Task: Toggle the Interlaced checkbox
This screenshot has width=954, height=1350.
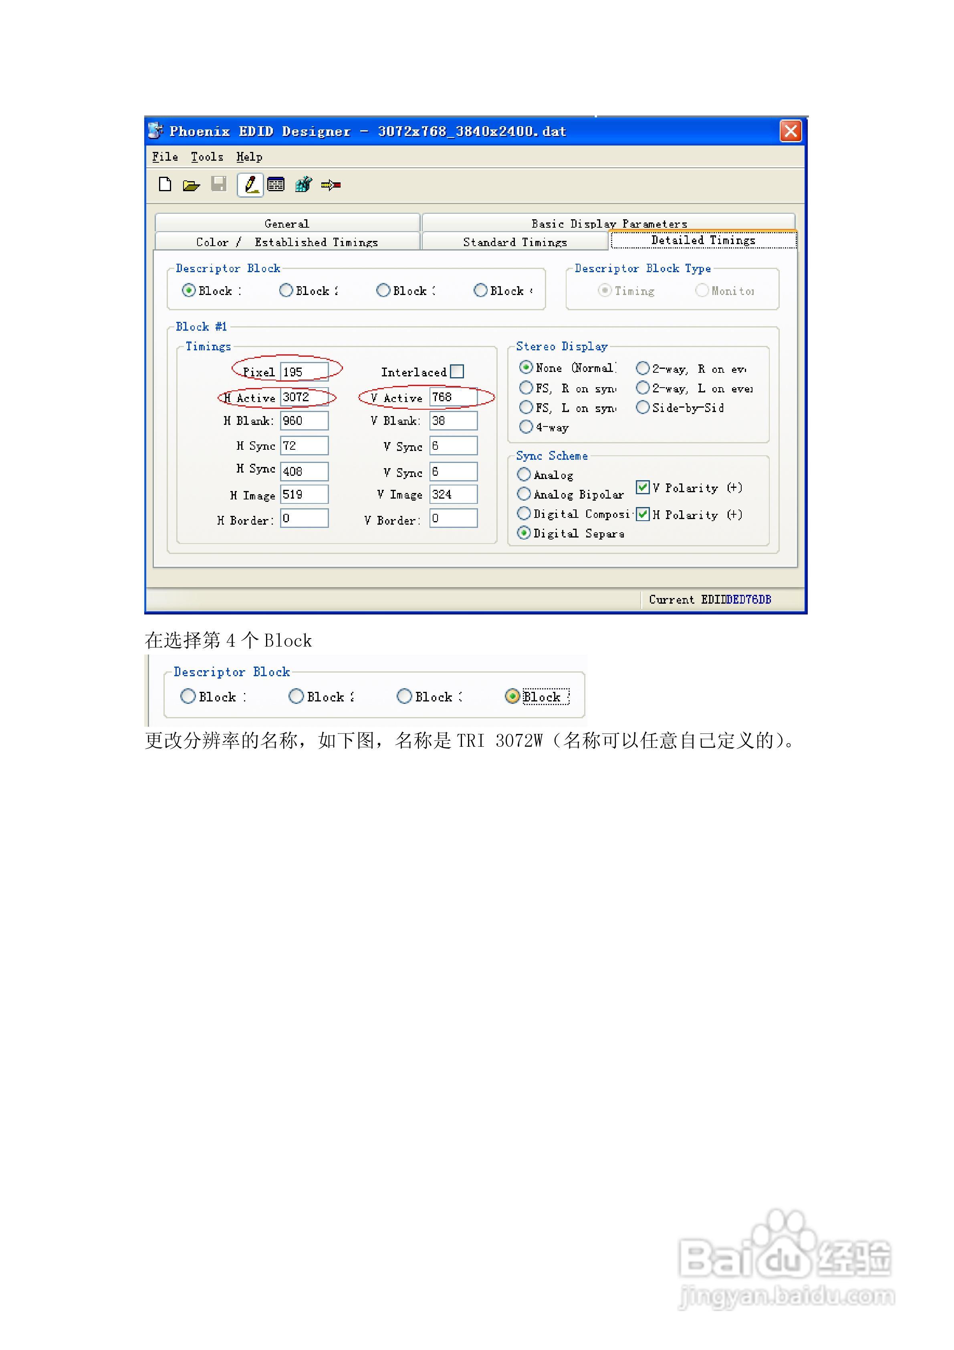Action: [457, 372]
